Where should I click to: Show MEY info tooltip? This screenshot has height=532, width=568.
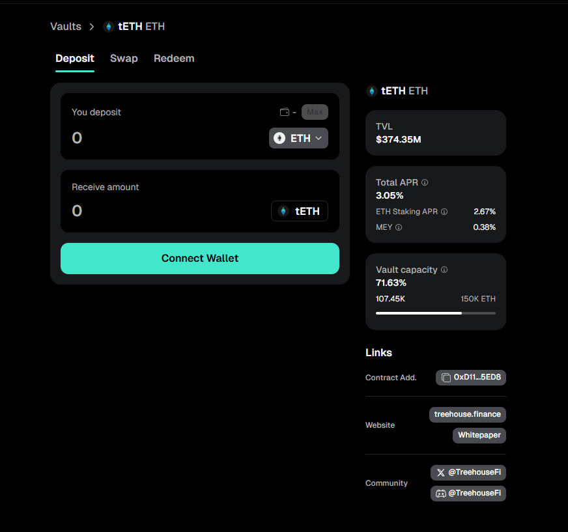tap(399, 227)
